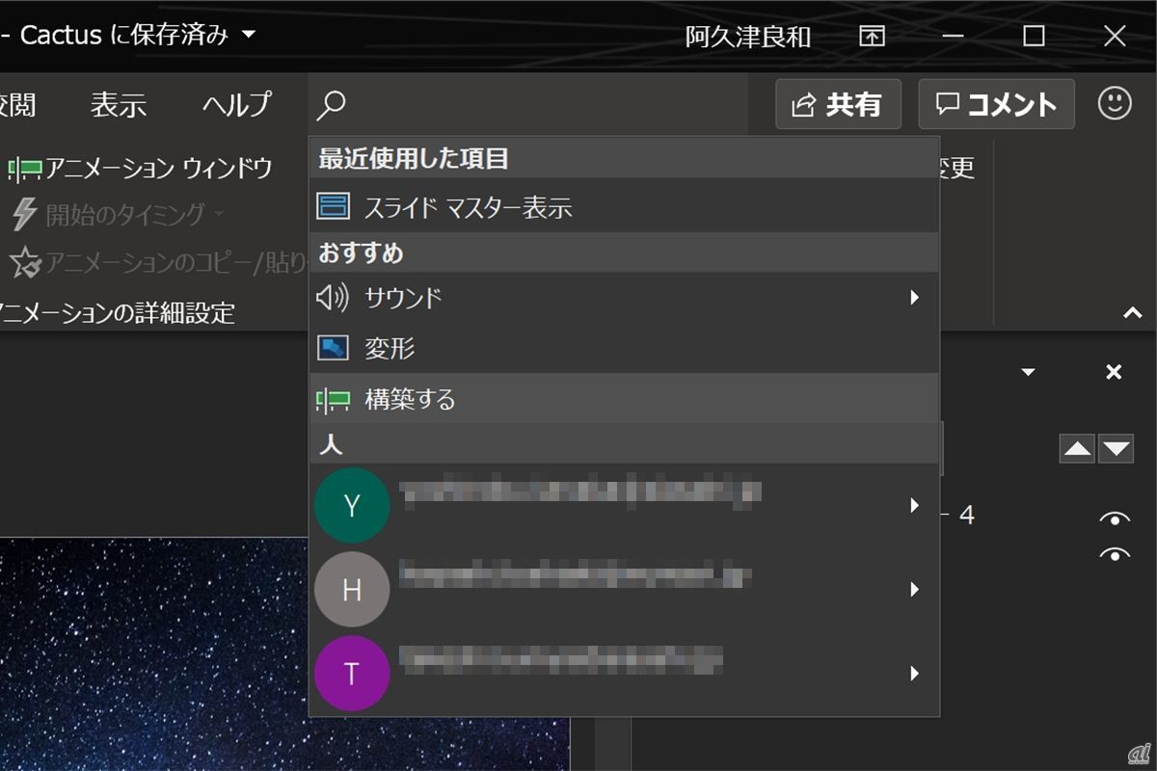
Task: Toggle the lower eye visibility icon
Action: click(x=1115, y=554)
